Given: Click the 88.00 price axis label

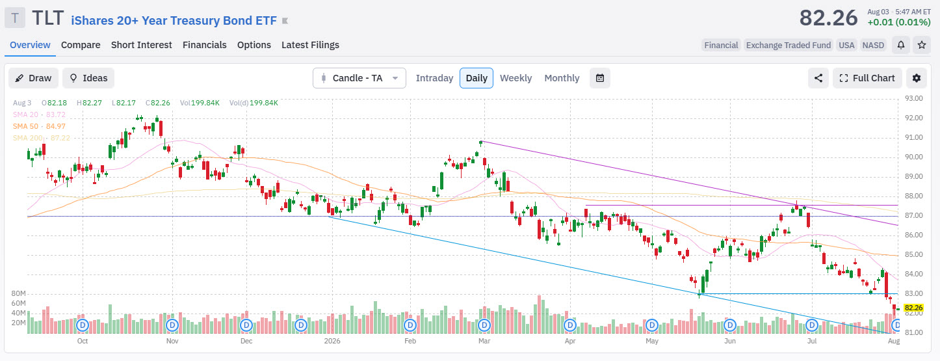Looking at the screenshot, I should pyautogui.click(x=914, y=196).
